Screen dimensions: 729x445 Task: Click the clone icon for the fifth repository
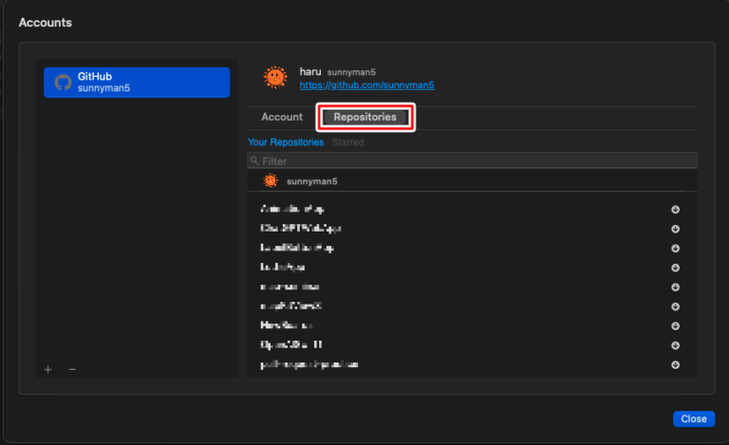click(676, 287)
